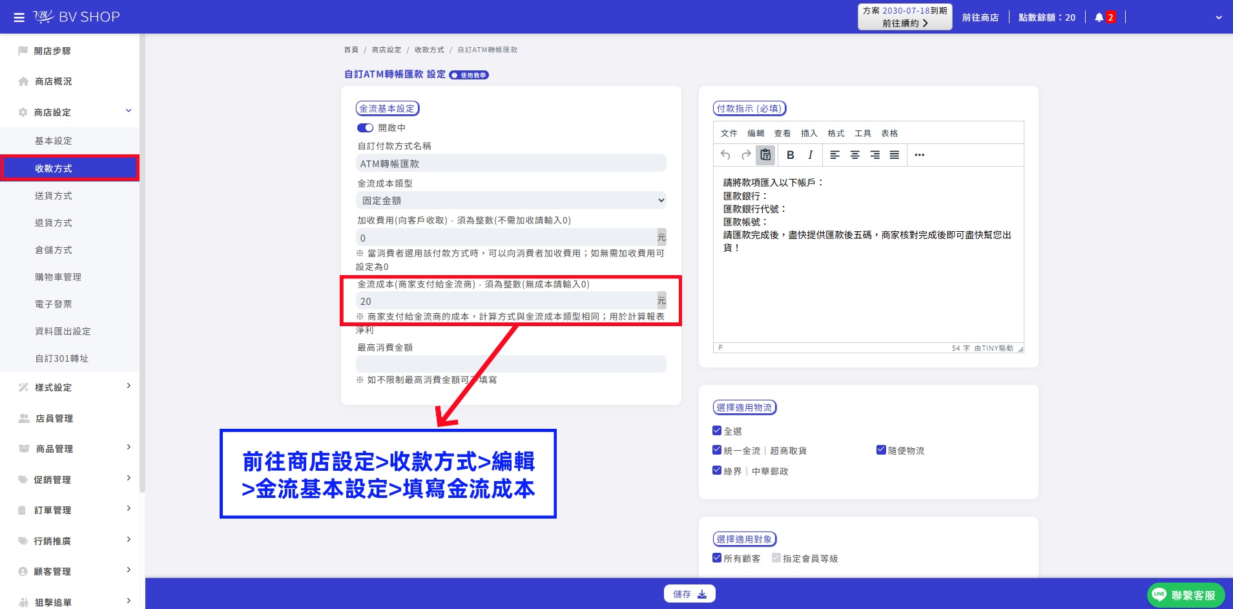Open 金流成本類型 dropdown
The image size is (1233, 609).
point(511,200)
